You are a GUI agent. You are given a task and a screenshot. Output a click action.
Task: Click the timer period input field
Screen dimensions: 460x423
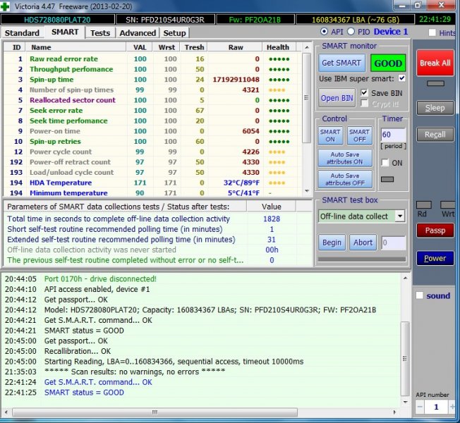coord(393,134)
